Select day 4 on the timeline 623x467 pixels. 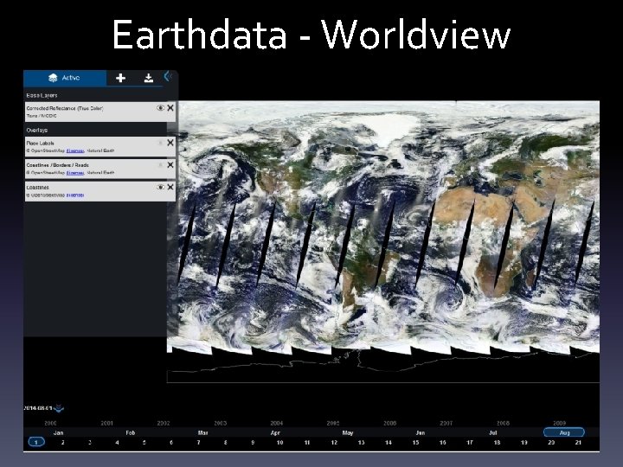(117, 443)
